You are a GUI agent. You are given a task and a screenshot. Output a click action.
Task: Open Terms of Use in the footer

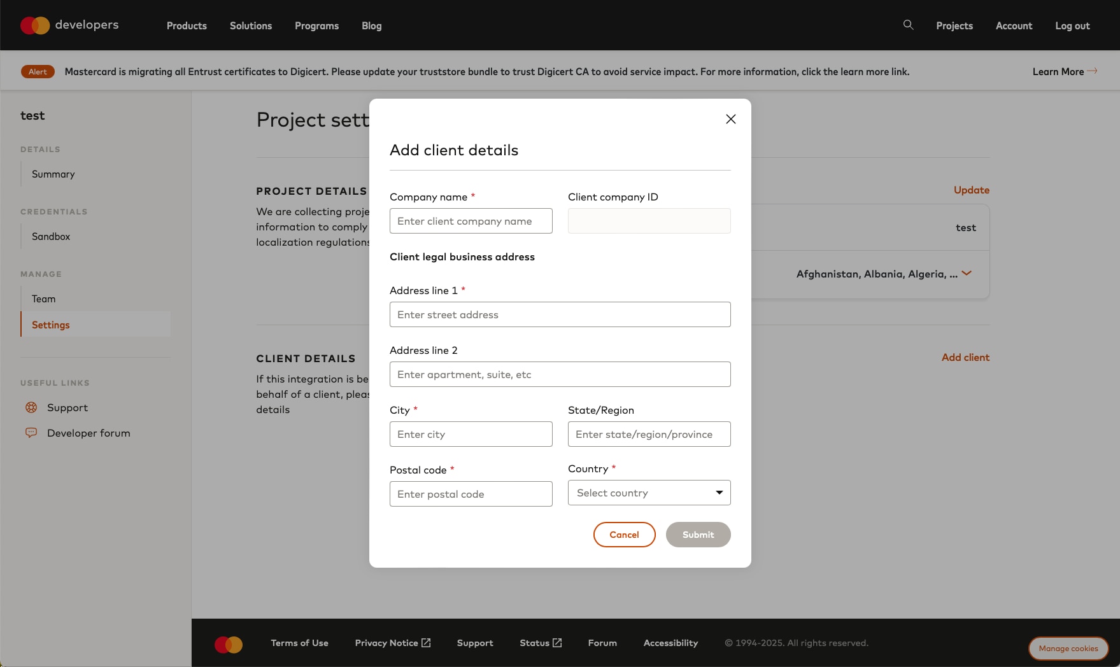coord(299,643)
